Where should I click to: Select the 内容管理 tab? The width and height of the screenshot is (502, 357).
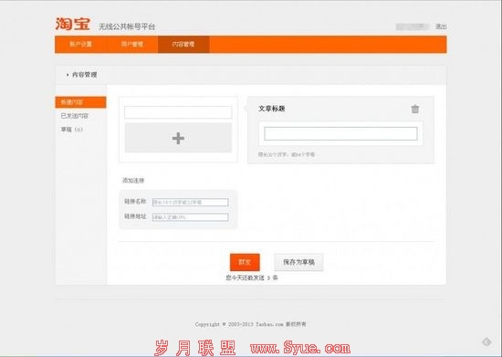[x=183, y=44]
